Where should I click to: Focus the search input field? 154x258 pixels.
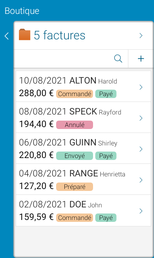point(64,59)
